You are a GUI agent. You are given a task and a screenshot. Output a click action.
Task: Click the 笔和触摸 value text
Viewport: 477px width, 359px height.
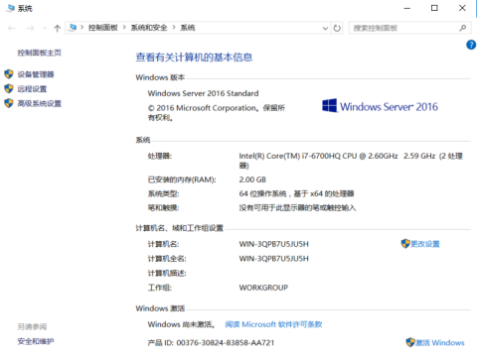[x=297, y=208]
